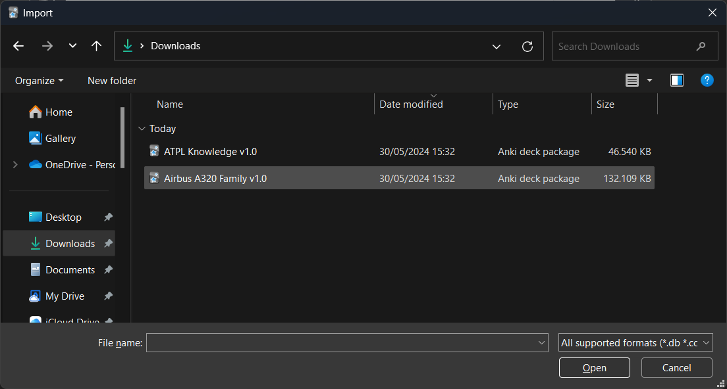Click the Cancel button
The width and height of the screenshot is (727, 389).
[x=676, y=368]
